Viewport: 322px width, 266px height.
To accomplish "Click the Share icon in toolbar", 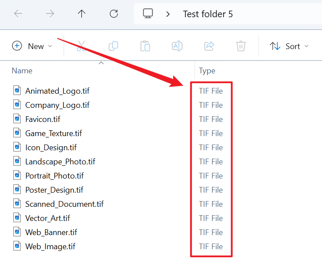I will (209, 46).
